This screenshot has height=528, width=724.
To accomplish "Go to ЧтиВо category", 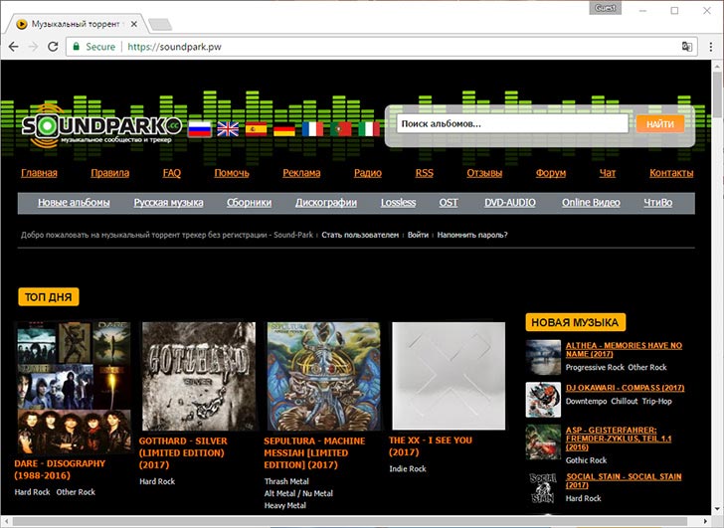I will [658, 203].
